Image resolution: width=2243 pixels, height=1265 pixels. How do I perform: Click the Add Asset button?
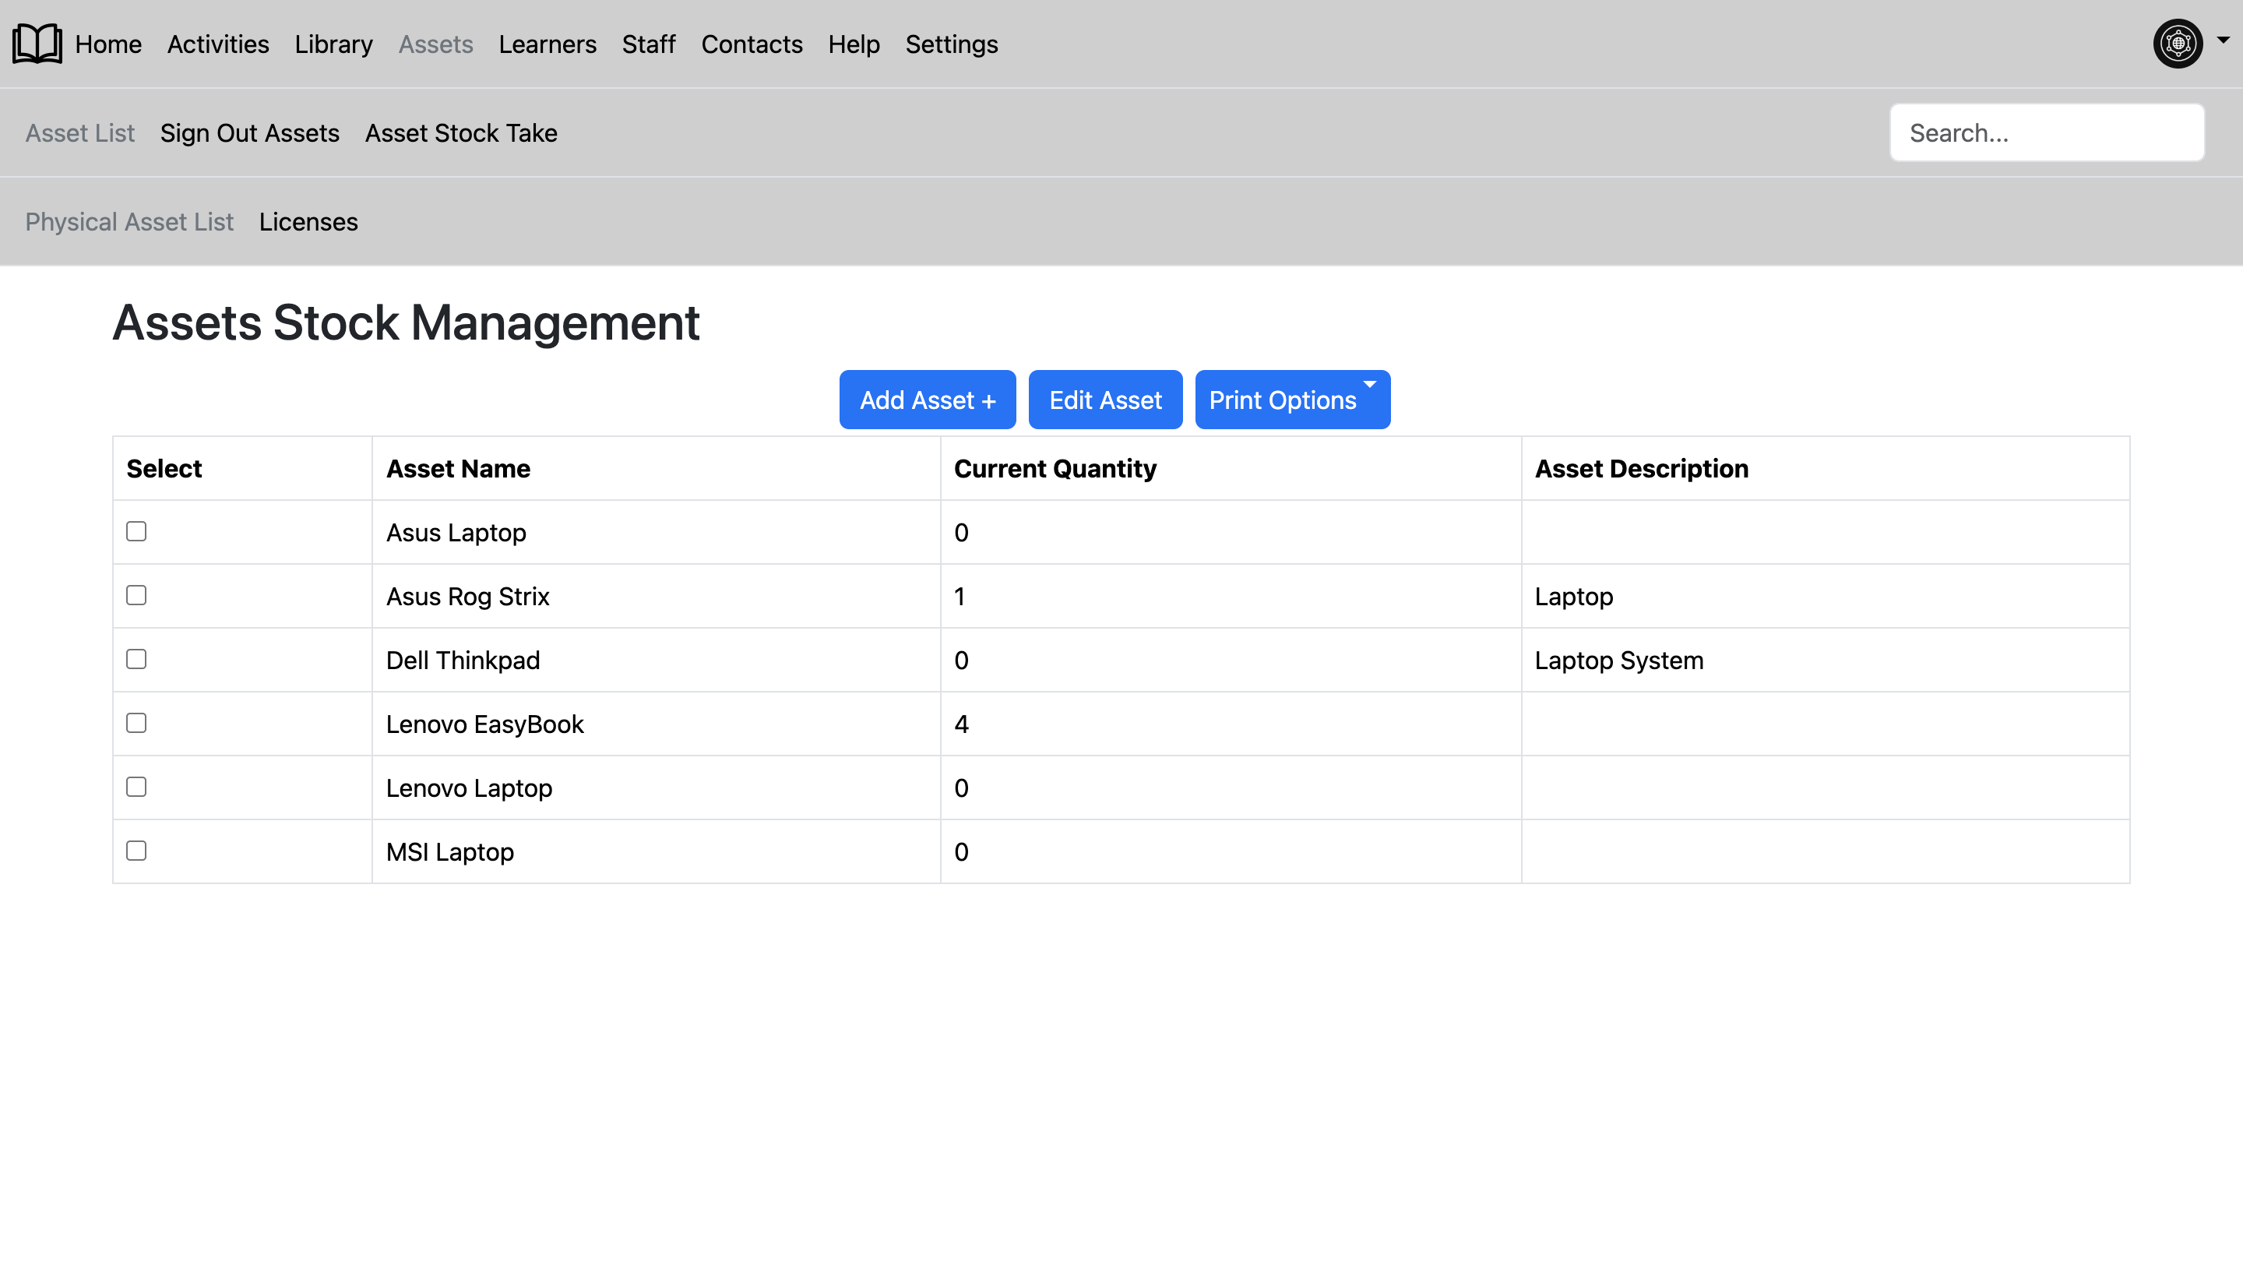pos(927,400)
